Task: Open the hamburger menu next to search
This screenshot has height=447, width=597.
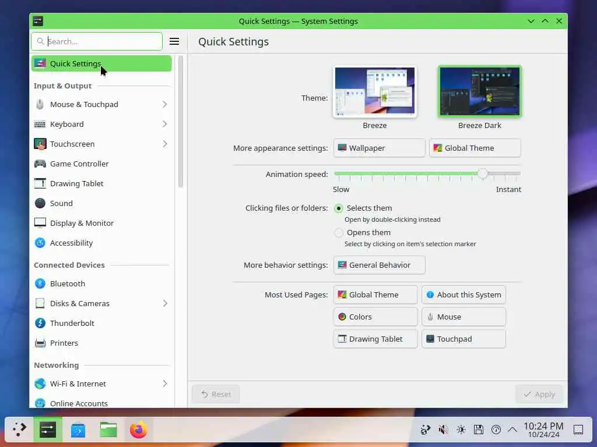Action: [174, 41]
